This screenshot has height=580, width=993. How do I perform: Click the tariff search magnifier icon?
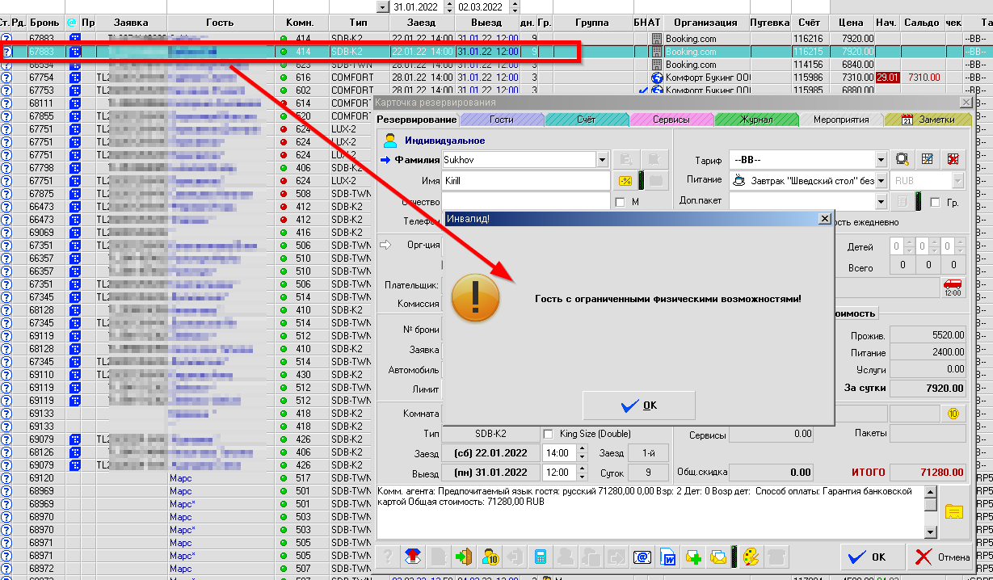tap(903, 159)
